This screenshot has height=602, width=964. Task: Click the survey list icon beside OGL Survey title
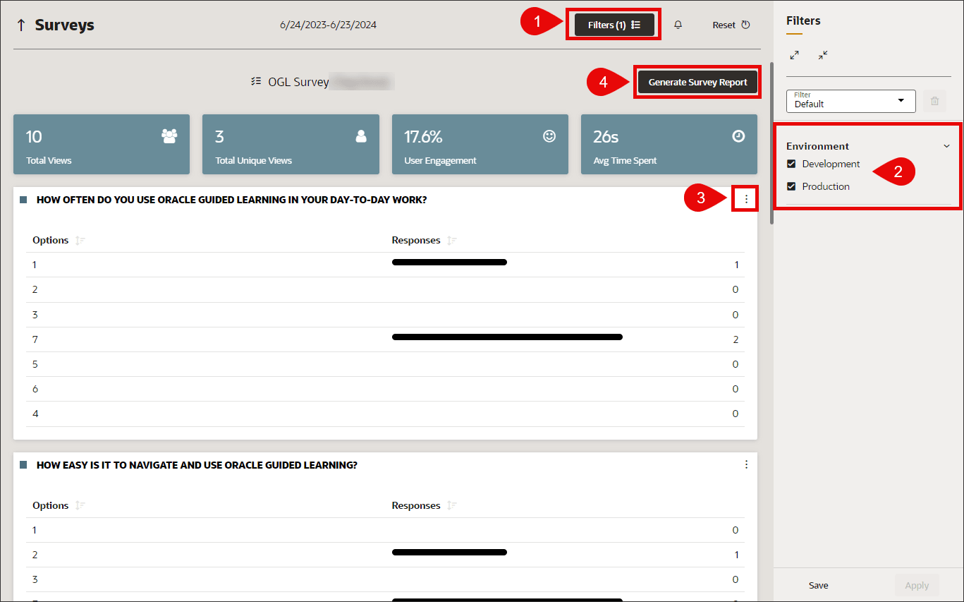255,81
